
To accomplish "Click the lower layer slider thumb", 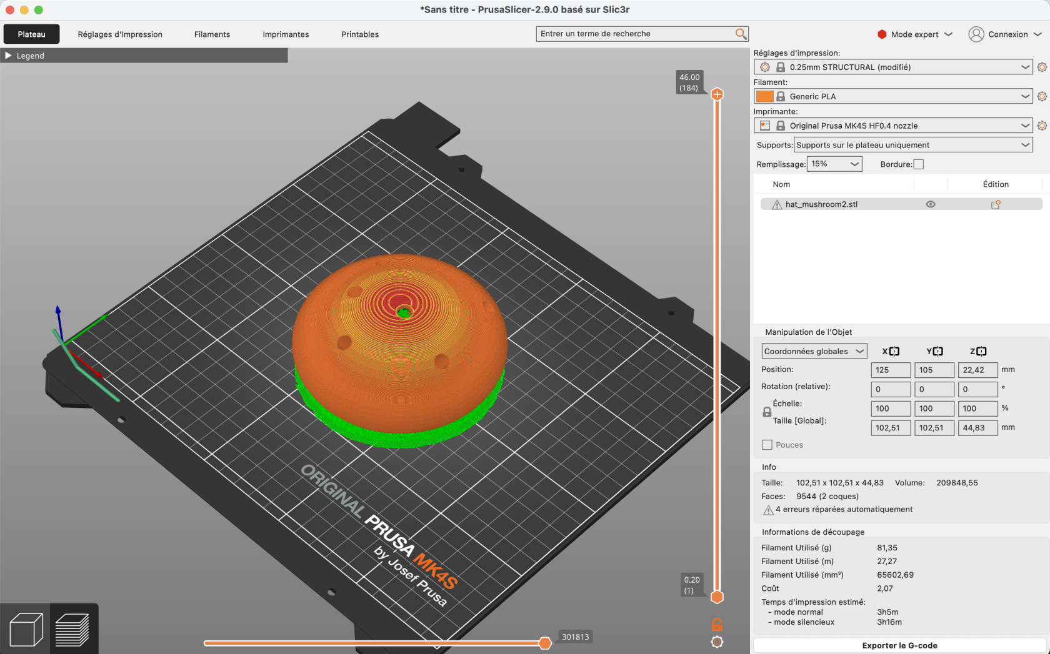I will pyautogui.click(x=717, y=597).
